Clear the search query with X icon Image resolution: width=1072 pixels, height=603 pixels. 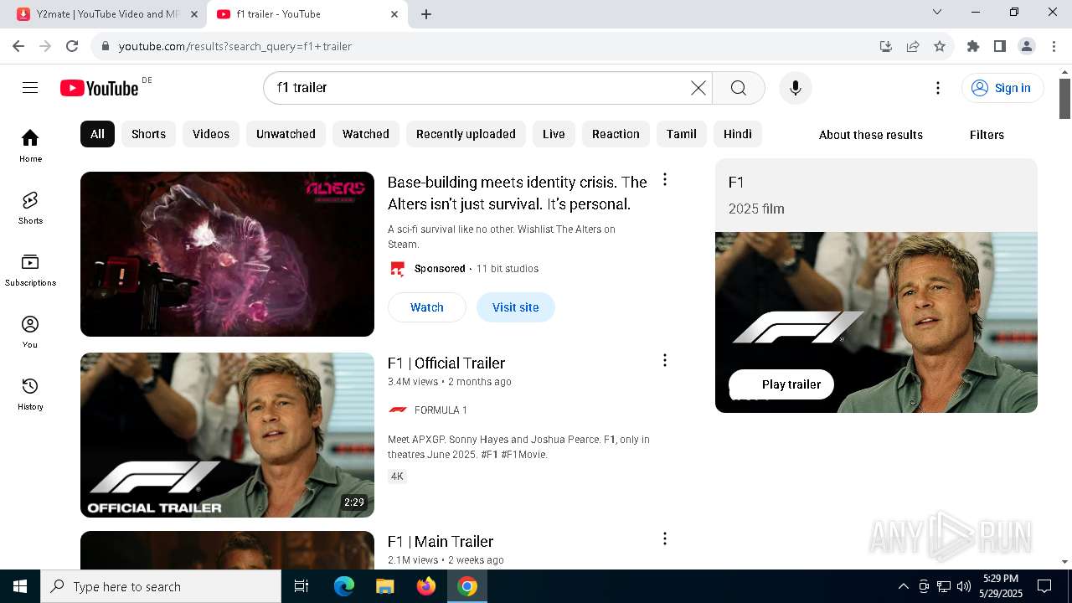(698, 88)
